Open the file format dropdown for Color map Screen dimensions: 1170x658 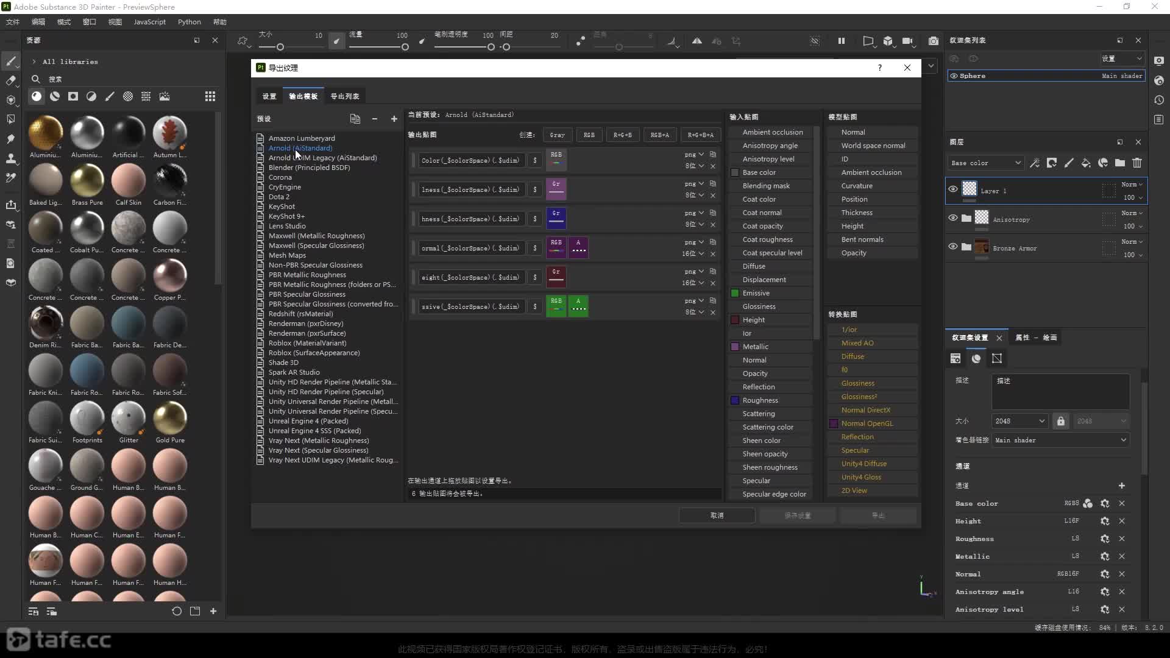(x=694, y=155)
